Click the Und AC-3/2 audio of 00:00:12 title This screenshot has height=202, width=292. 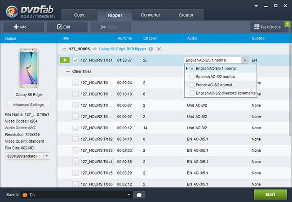pos(197,128)
